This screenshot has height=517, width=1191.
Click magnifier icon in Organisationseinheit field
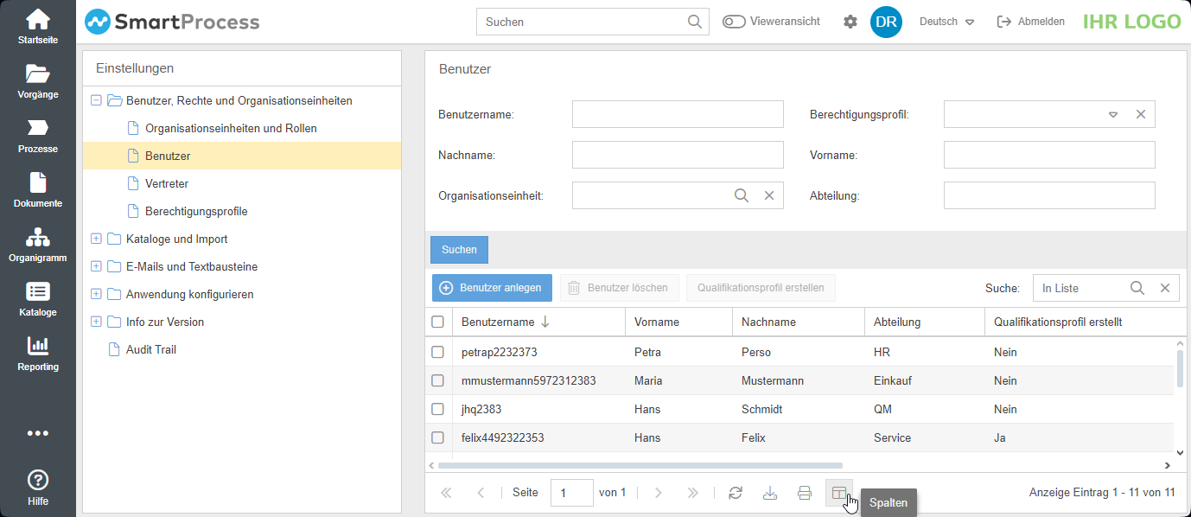[x=741, y=195]
